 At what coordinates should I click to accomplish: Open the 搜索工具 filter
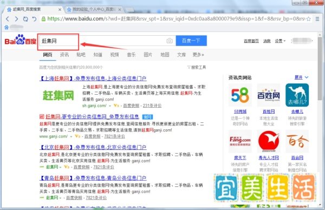197,67
